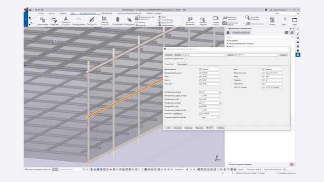Screen dimensions: 324x182
Task: Expand first tree group in applications panel
Action: pyautogui.click(x=227, y=40)
